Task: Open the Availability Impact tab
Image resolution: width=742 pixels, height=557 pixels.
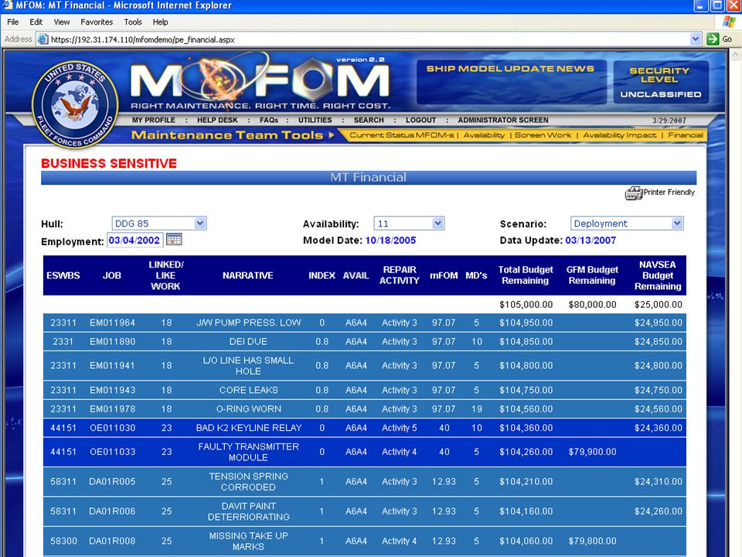Action: point(619,135)
